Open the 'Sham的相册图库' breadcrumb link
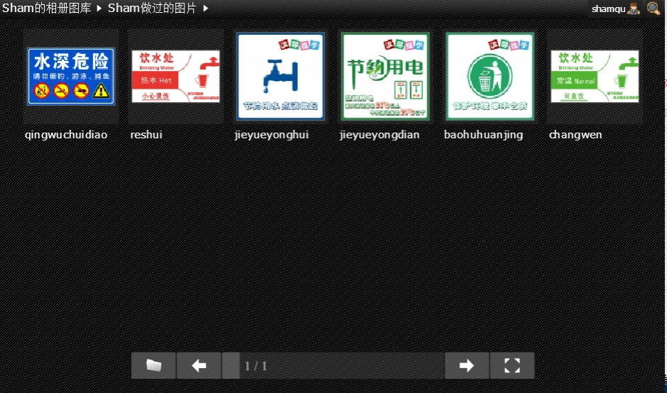This screenshot has height=393, width=667. point(46,9)
